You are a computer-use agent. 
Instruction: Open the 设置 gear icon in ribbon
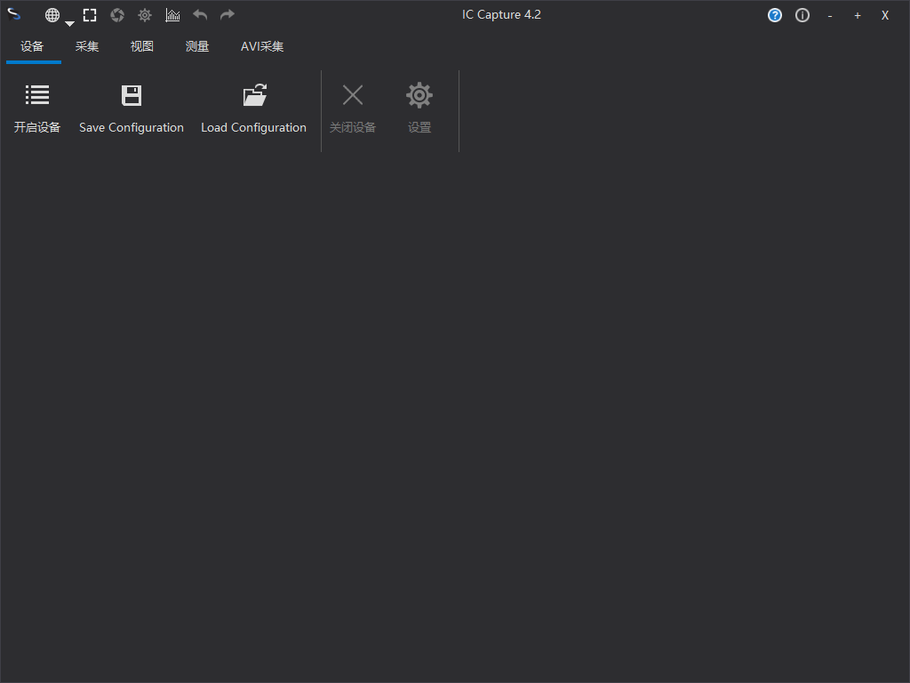[419, 95]
